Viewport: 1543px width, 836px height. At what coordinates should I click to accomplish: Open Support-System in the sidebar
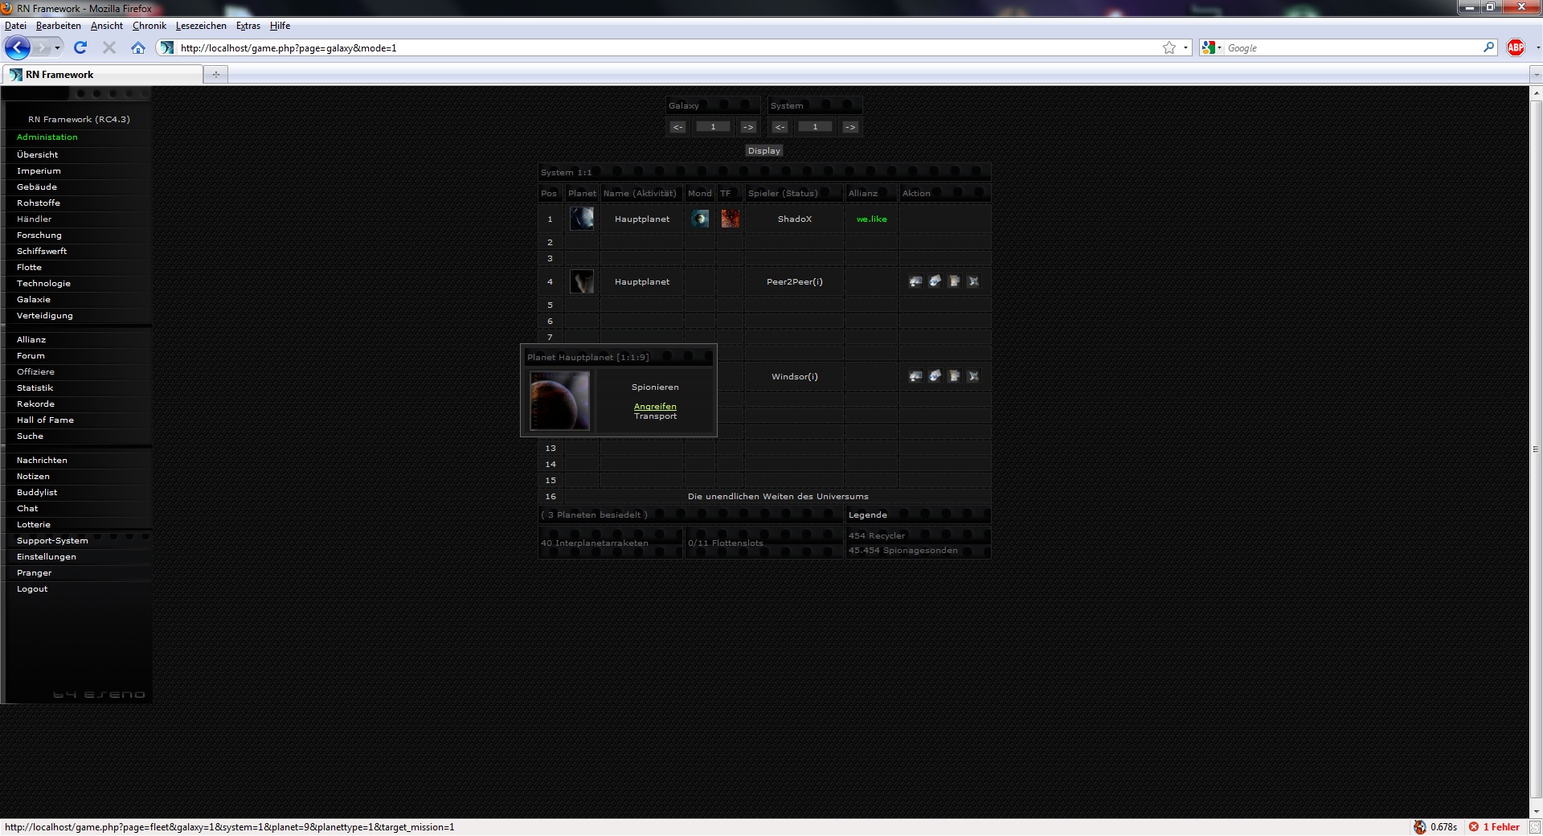pyautogui.click(x=52, y=540)
